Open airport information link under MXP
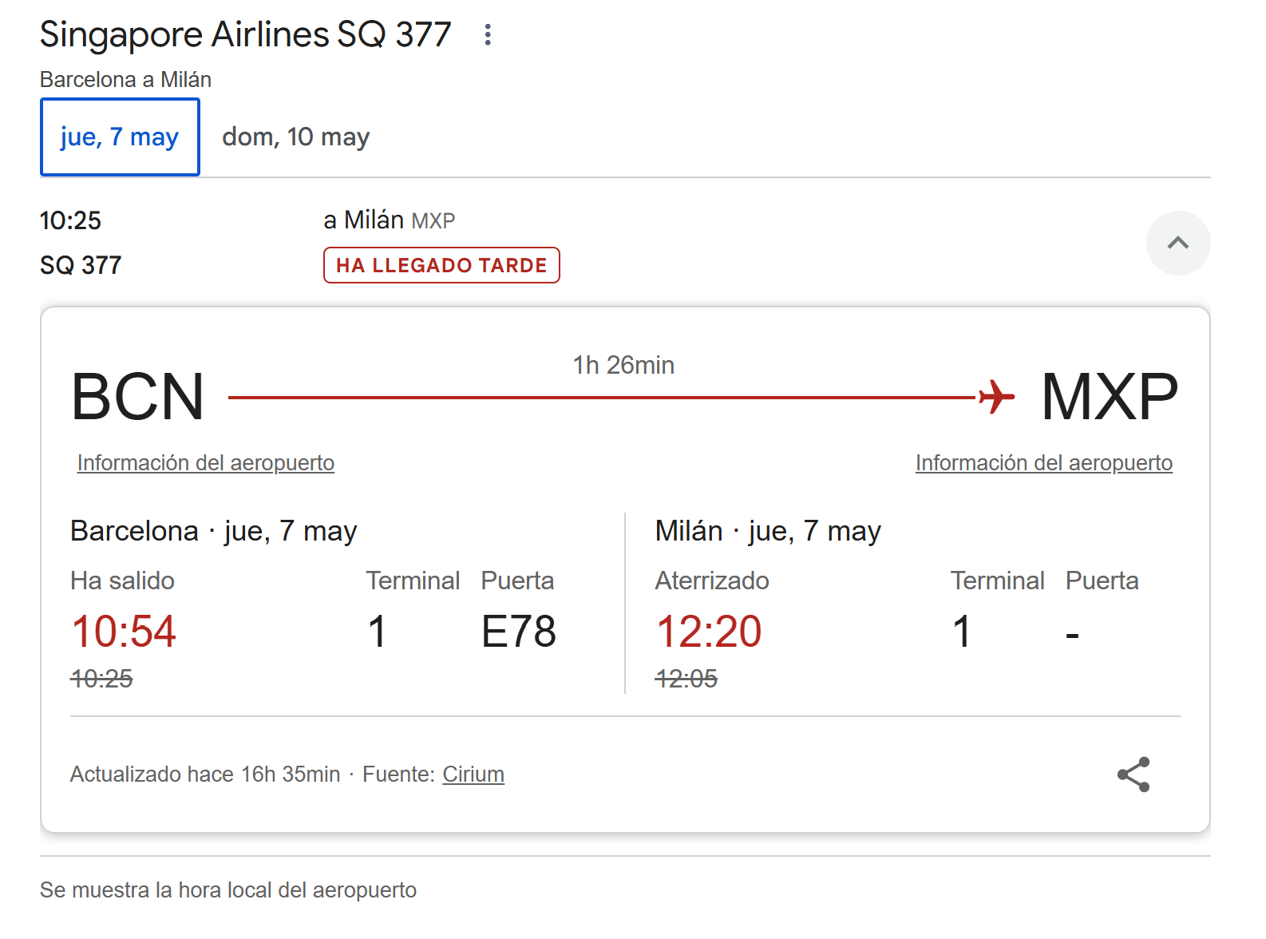 pyautogui.click(x=1044, y=463)
